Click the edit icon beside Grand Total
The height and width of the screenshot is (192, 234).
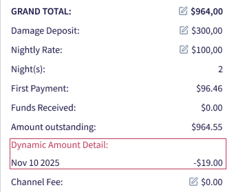coord(183,11)
